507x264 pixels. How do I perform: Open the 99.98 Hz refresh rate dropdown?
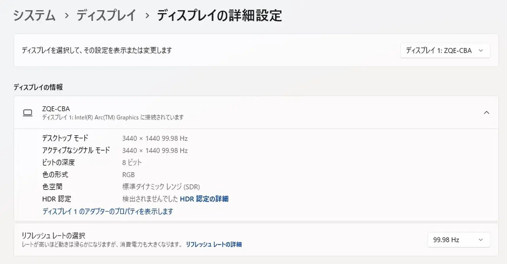pos(458,240)
